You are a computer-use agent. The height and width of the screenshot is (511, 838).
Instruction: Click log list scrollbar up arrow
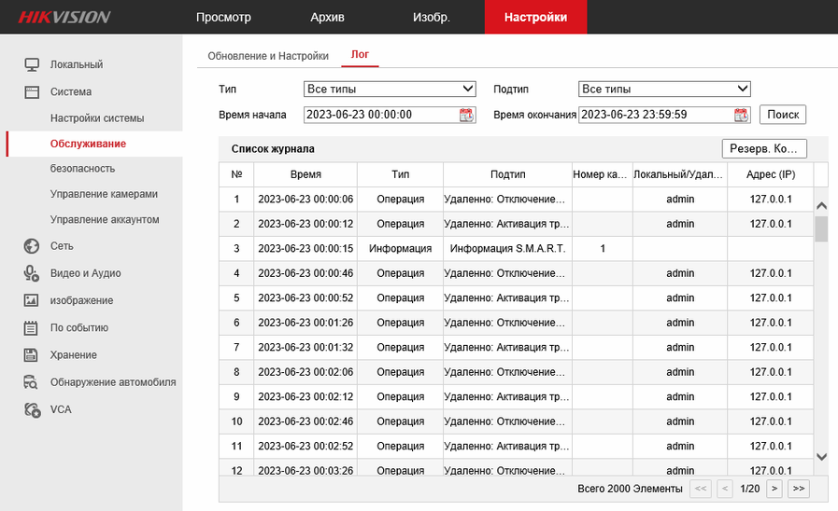[x=821, y=205]
